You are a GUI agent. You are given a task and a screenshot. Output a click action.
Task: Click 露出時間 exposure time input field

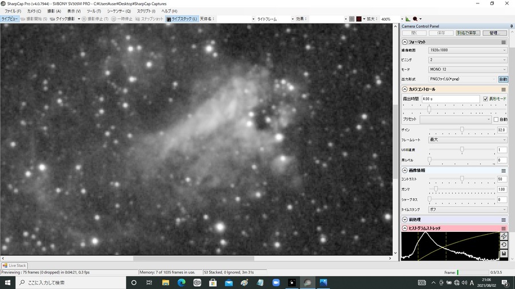[x=451, y=99]
